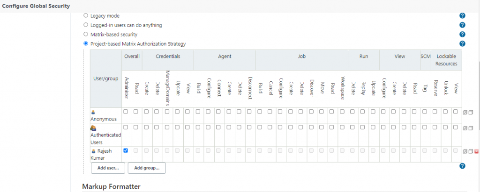Remove Rajesh Kumar row with red delete icon

click(476, 151)
